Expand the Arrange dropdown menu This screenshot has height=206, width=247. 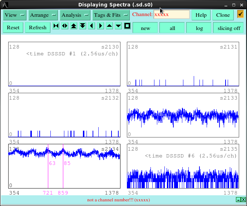[43, 15]
